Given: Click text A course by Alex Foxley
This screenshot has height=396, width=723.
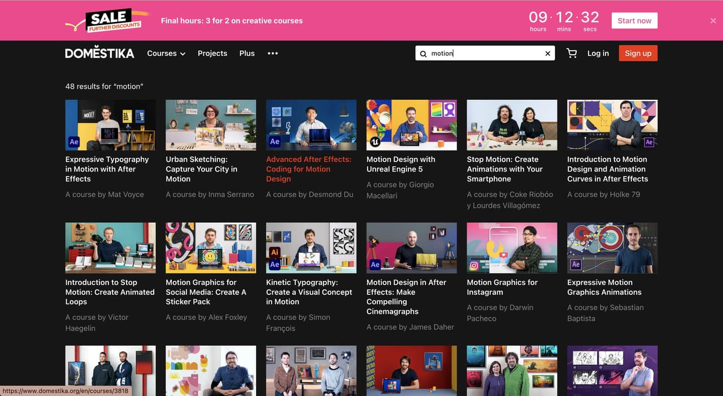Looking at the screenshot, I should point(207,318).
